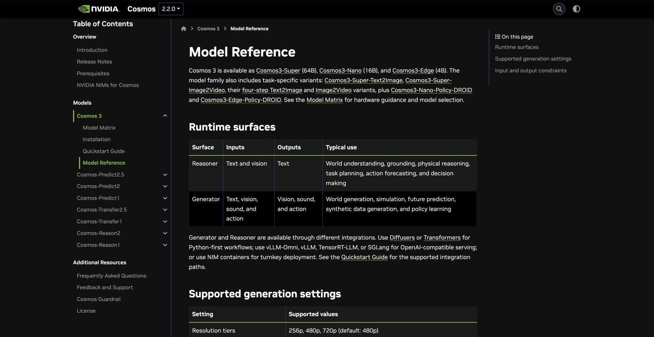
Task: Open NVIDIA NIMs for Cosmos
Action: pyautogui.click(x=108, y=85)
